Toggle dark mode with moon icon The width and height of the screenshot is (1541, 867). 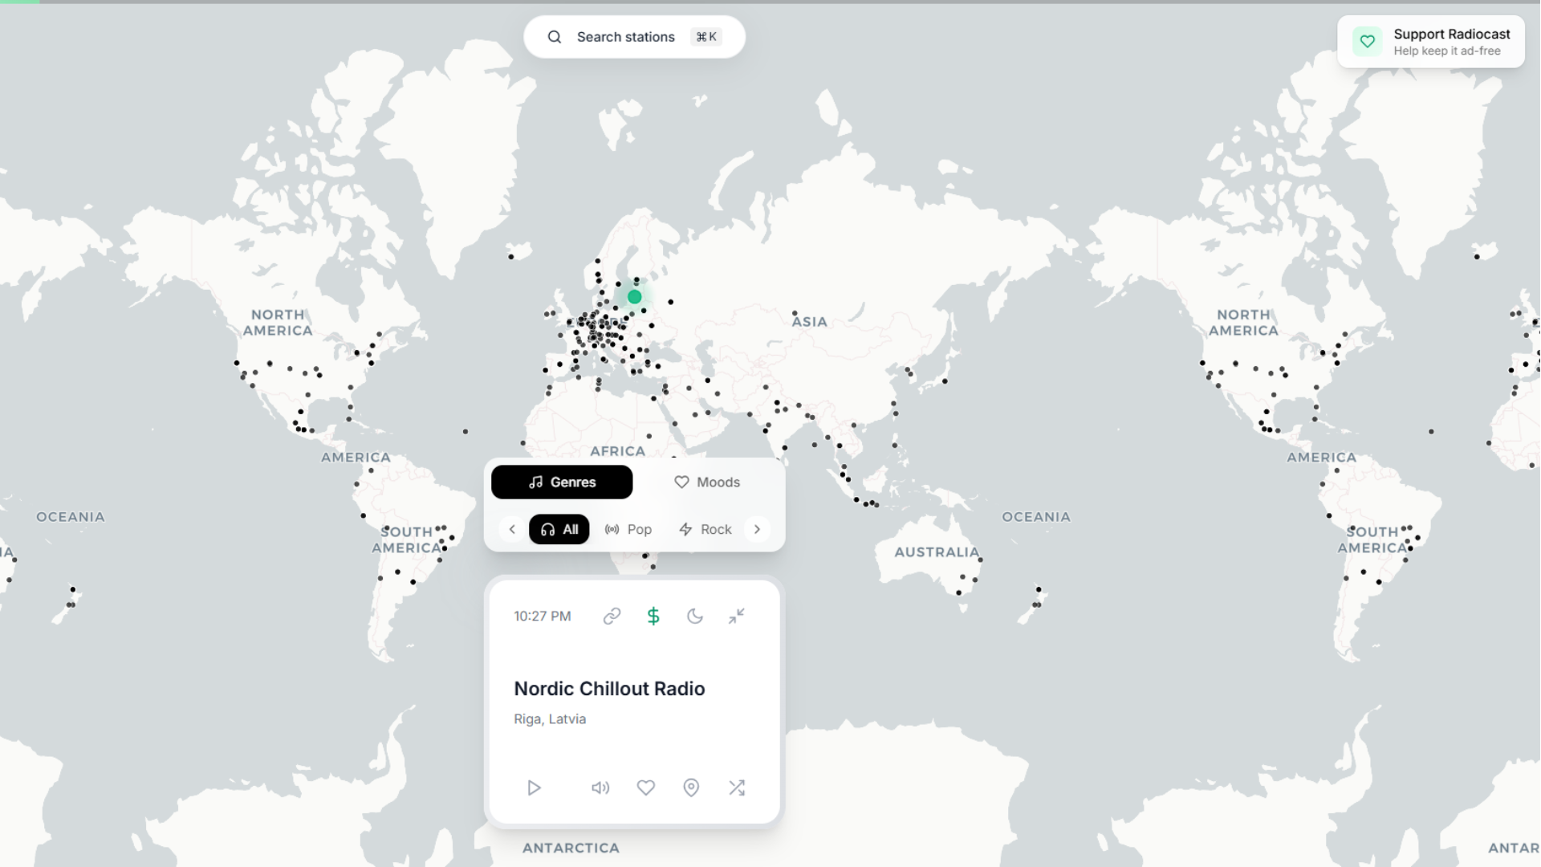[695, 616]
